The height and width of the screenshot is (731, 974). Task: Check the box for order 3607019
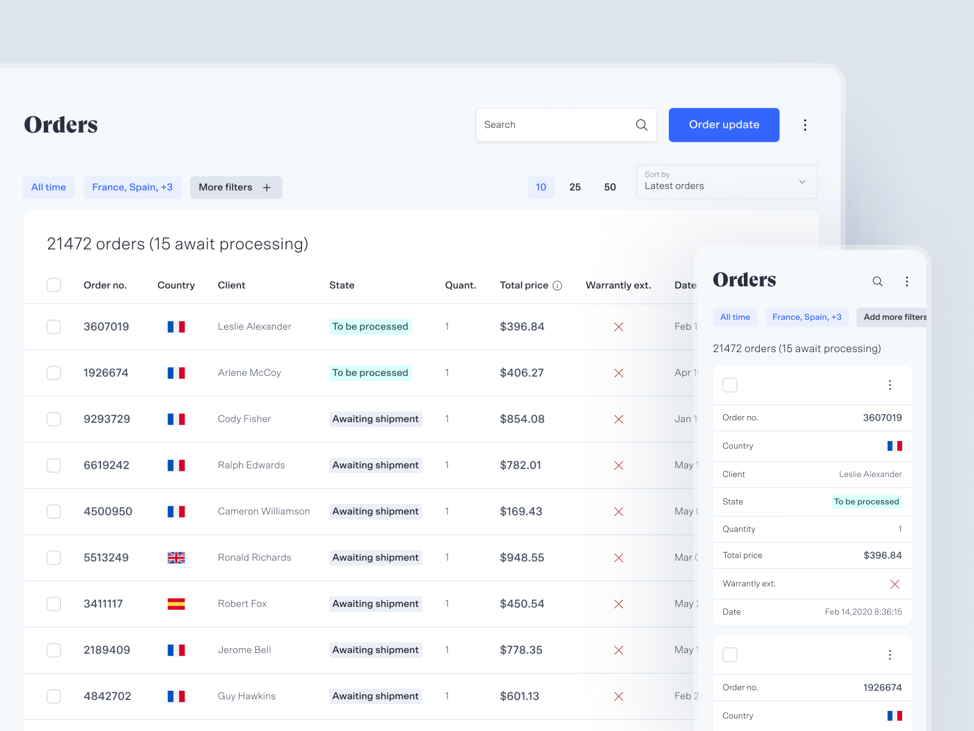(54, 327)
